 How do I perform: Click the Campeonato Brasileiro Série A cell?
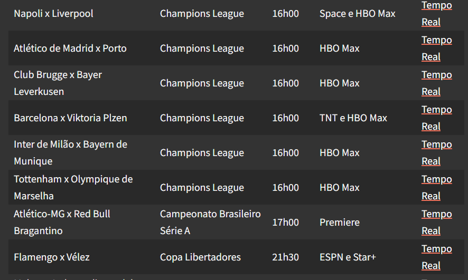pyautogui.click(x=210, y=223)
